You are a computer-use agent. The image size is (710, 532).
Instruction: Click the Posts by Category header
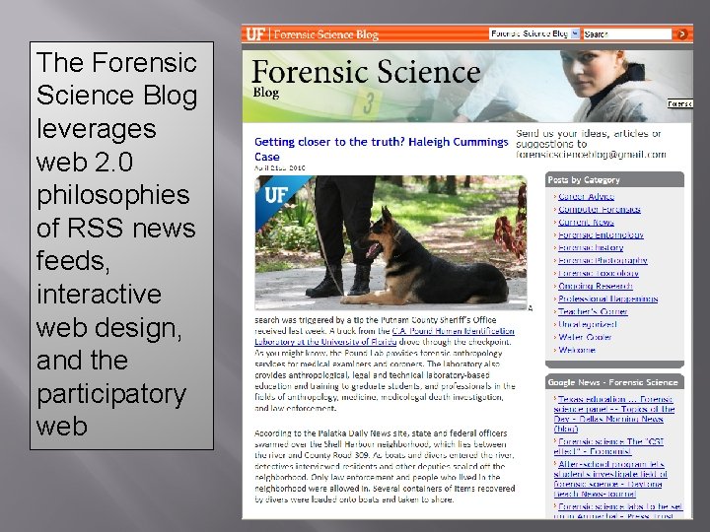(614, 179)
